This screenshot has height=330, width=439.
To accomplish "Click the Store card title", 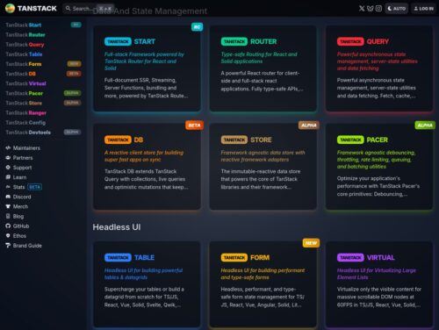I will 246,140.
